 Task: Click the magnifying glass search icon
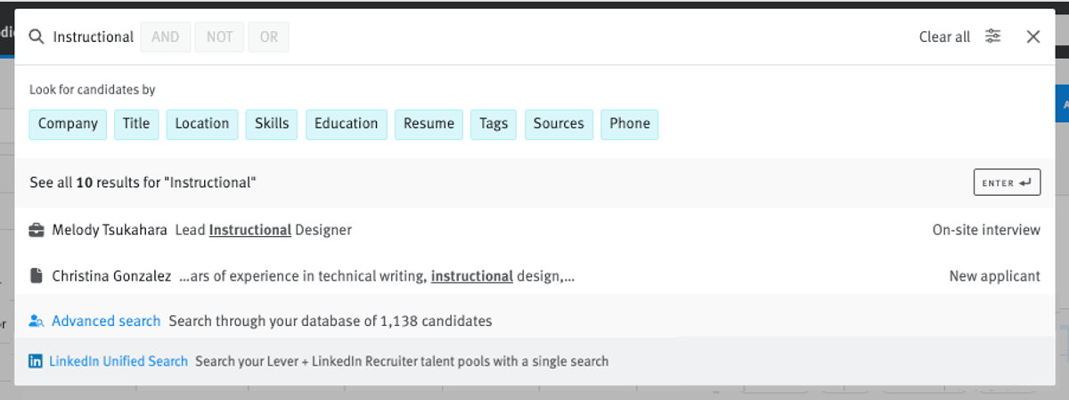point(37,37)
